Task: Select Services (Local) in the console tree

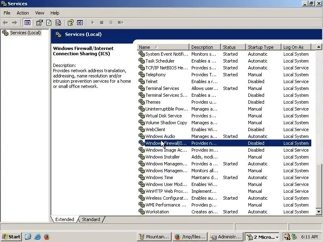Action: point(25,33)
